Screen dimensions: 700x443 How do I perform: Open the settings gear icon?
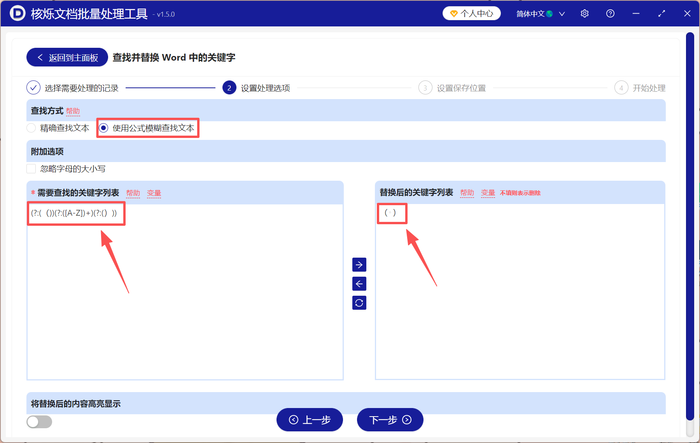[584, 13]
